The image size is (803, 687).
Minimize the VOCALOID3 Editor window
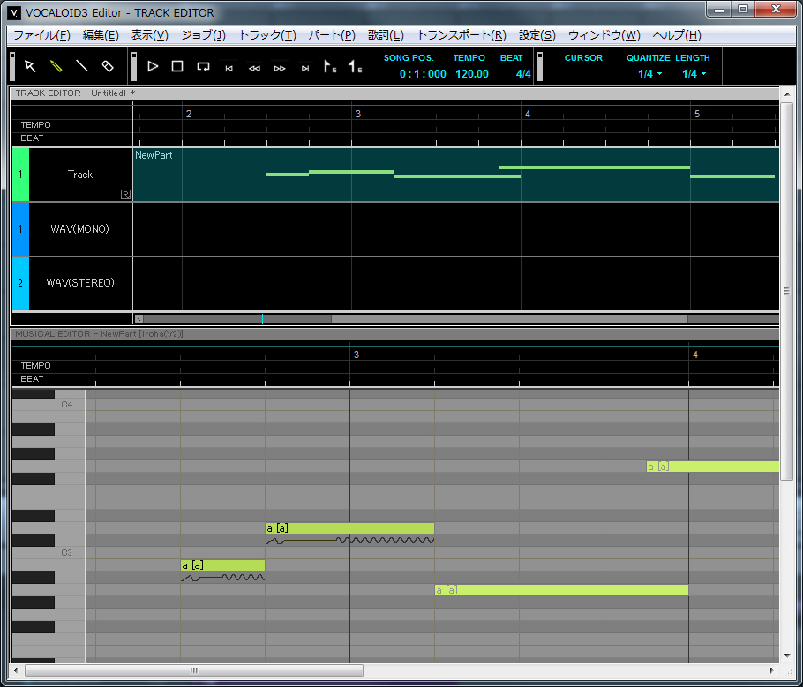click(x=719, y=9)
